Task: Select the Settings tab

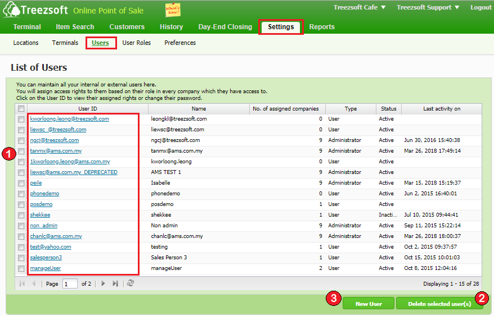Action: click(281, 27)
